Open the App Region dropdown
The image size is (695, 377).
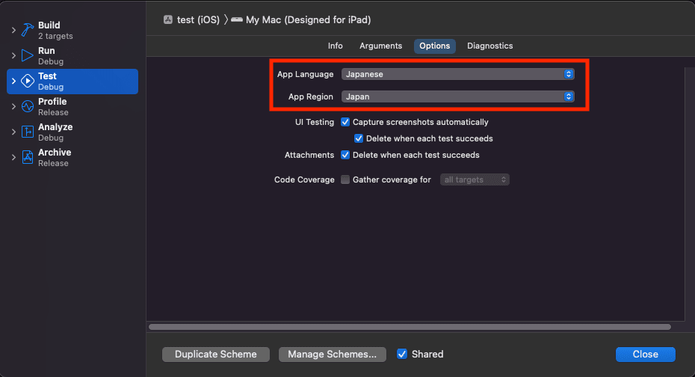(x=458, y=96)
